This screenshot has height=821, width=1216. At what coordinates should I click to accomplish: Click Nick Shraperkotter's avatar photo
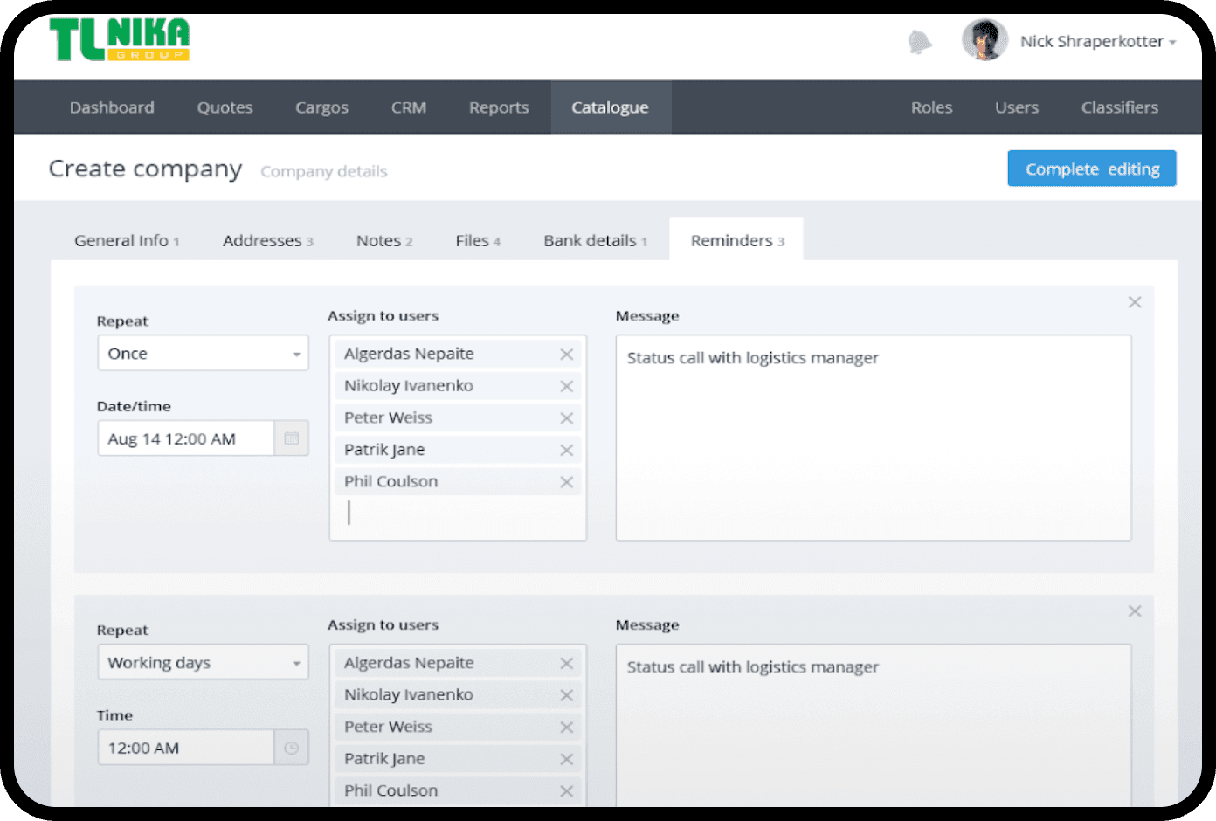(x=985, y=40)
